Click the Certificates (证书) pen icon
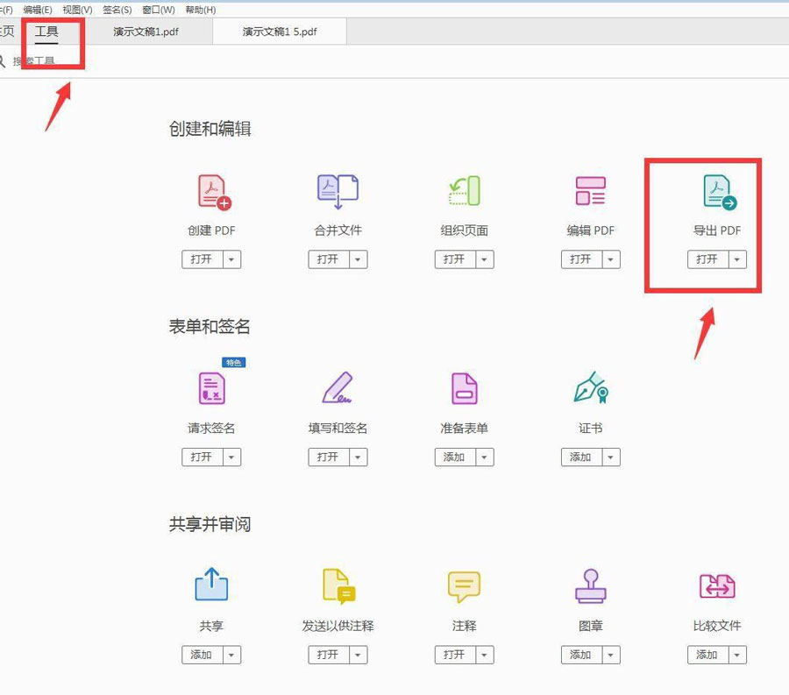Screen dimensions: 789x695 (590, 388)
